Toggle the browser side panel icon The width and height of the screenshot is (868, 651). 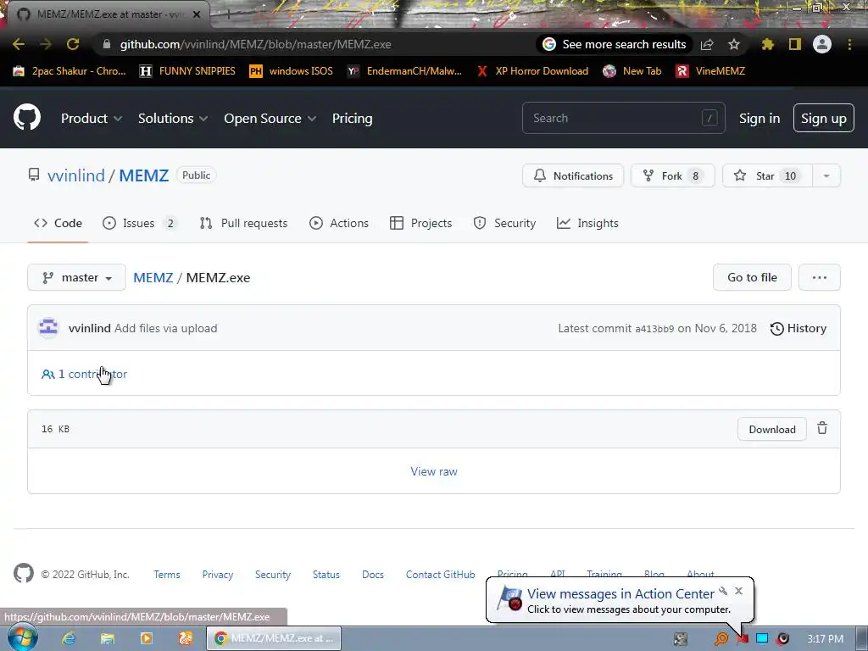(x=795, y=44)
